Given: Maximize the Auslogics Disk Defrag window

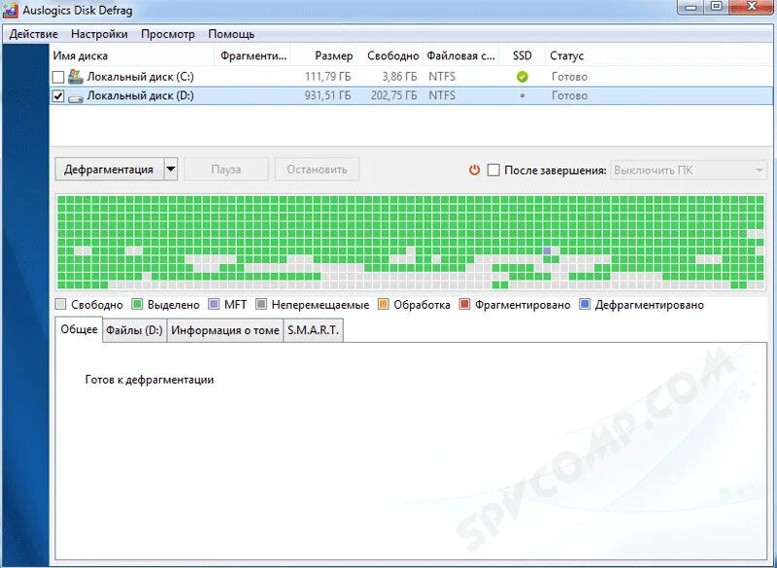Looking at the screenshot, I should (x=717, y=7).
